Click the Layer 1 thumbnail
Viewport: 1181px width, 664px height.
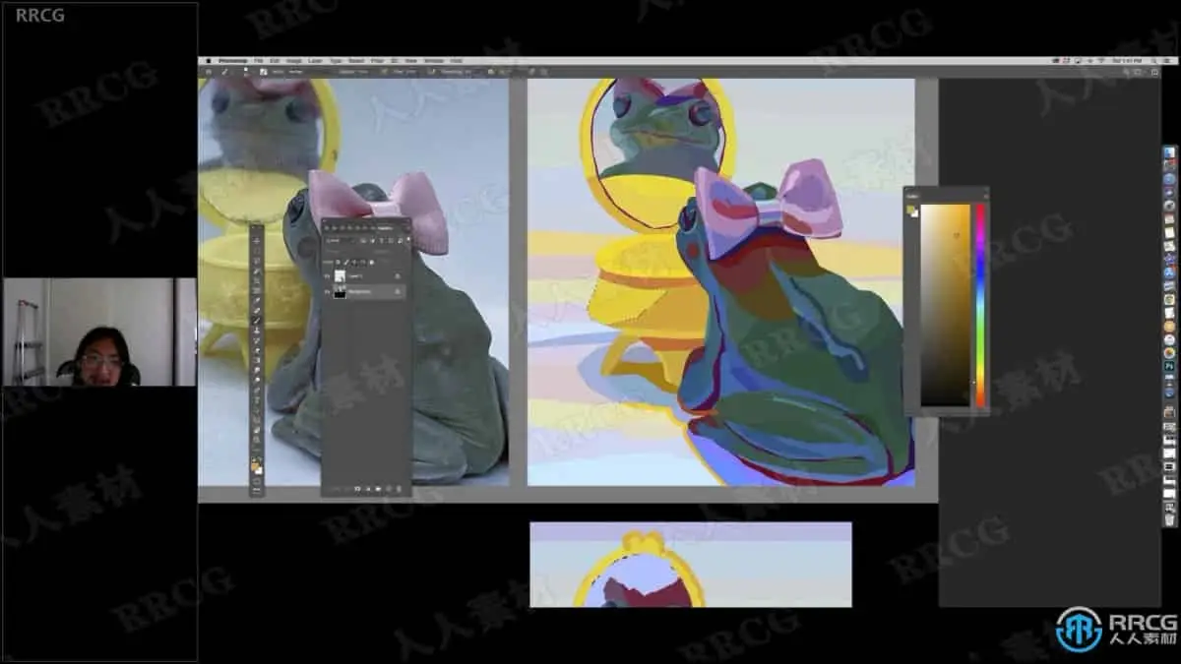(341, 275)
